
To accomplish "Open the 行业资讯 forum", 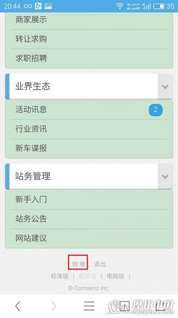I will [89, 129].
